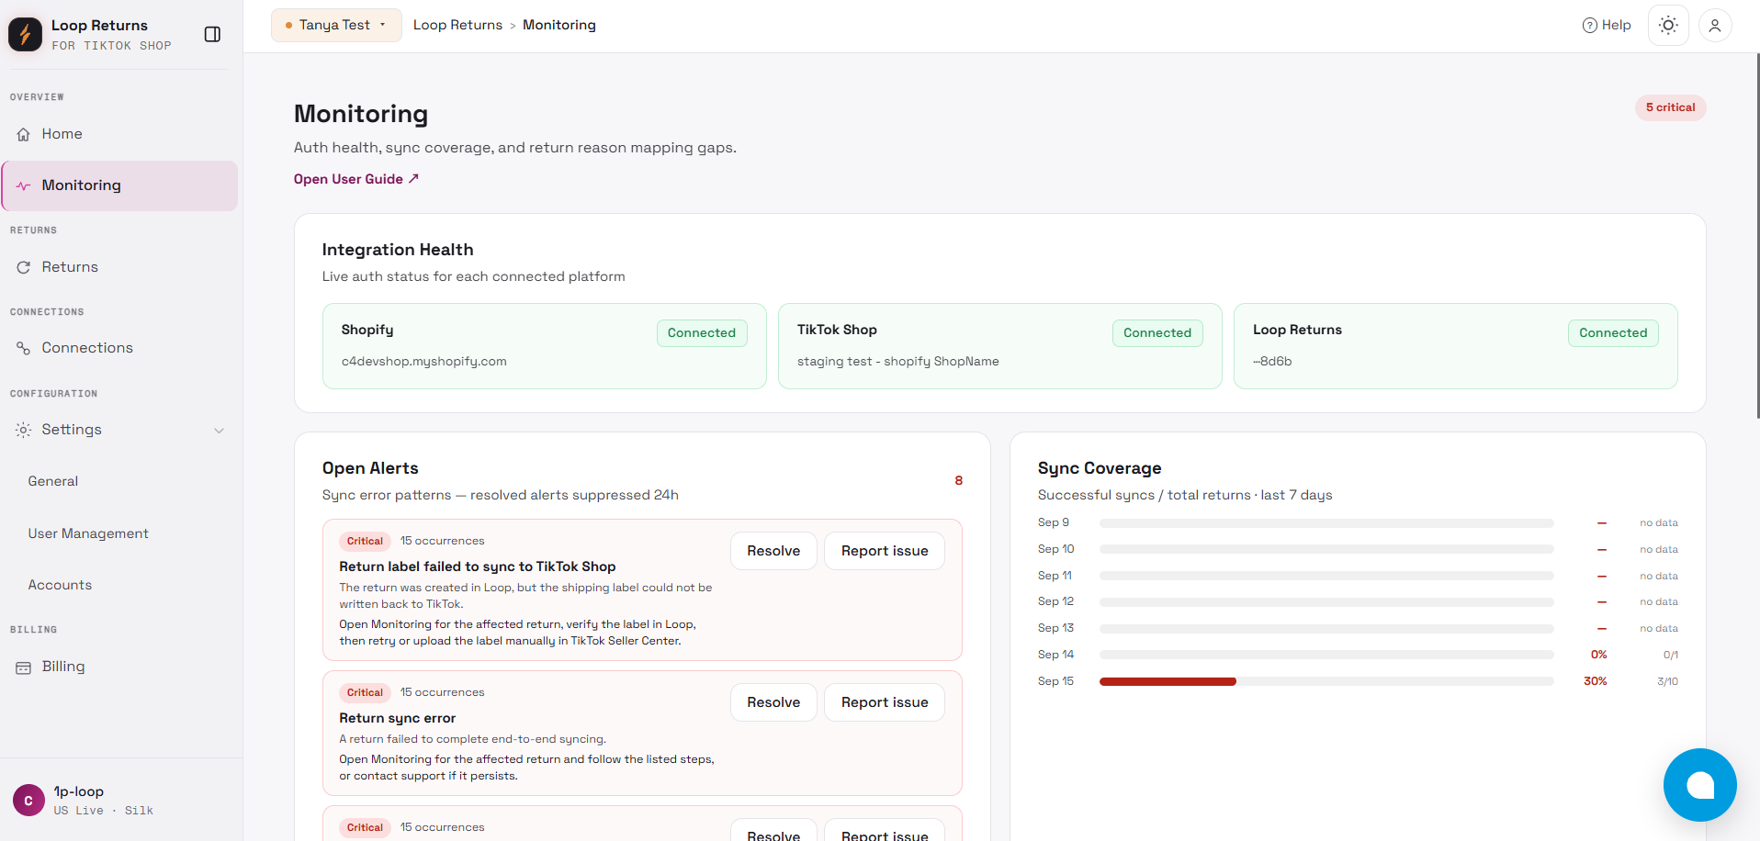Viewport: 1760px width, 841px height.
Task: Open Billing page
Action: [119, 667]
